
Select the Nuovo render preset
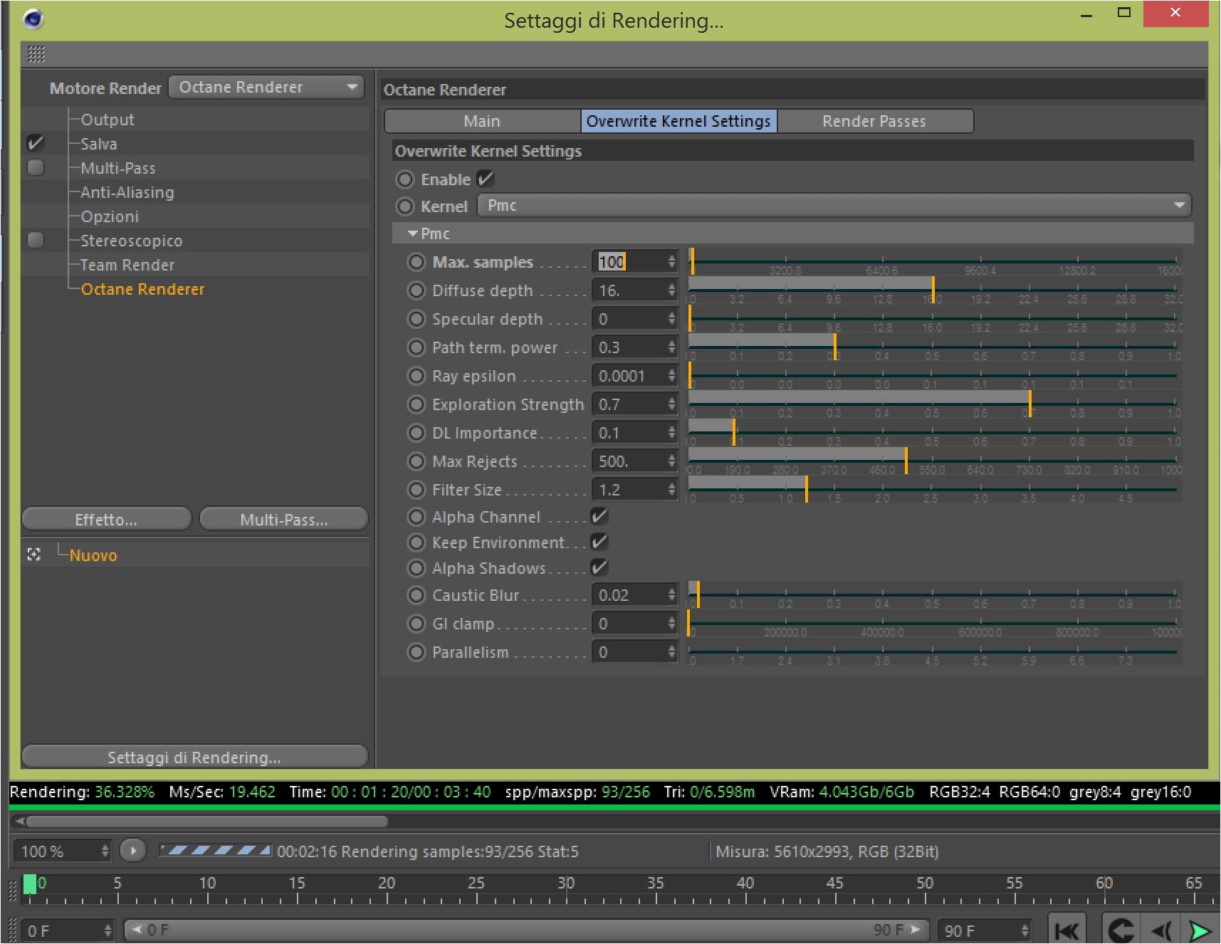(93, 555)
